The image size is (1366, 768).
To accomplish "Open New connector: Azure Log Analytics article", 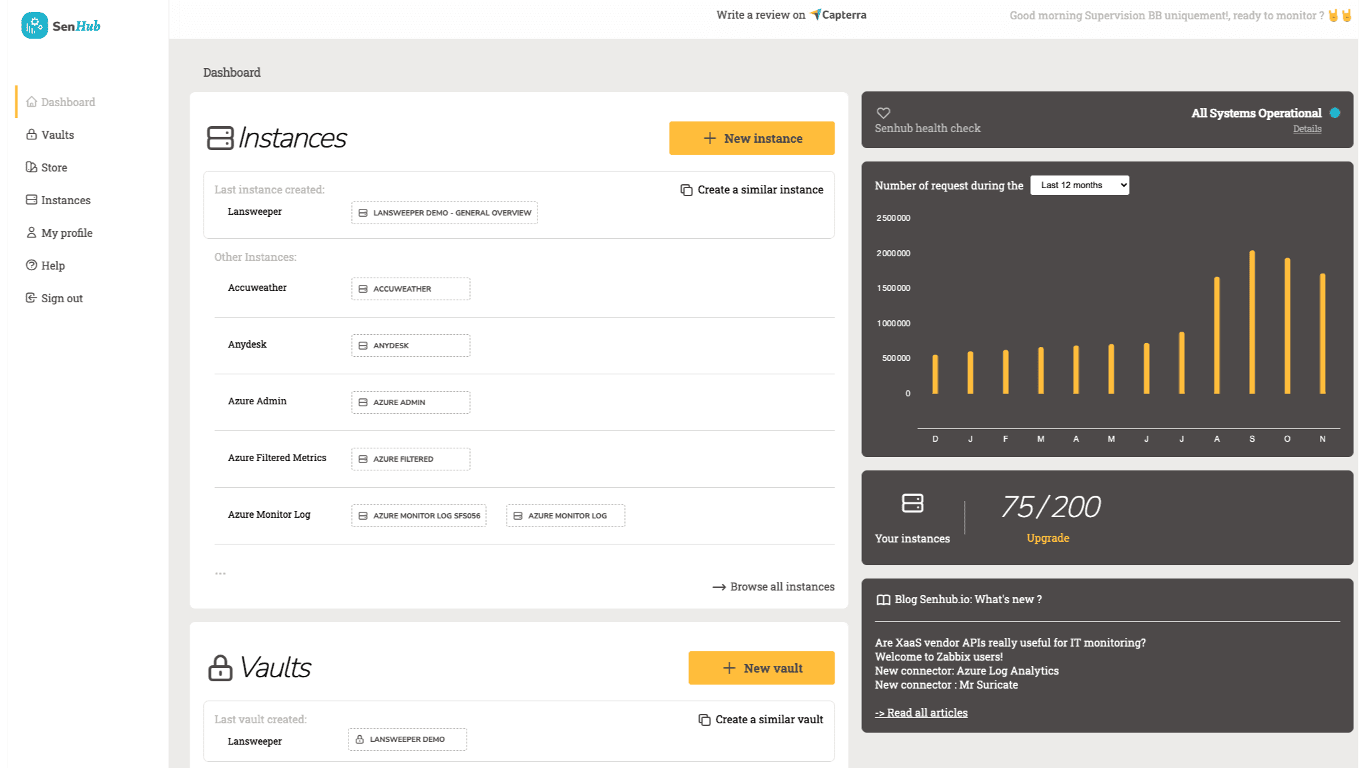I will coord(967,671).
